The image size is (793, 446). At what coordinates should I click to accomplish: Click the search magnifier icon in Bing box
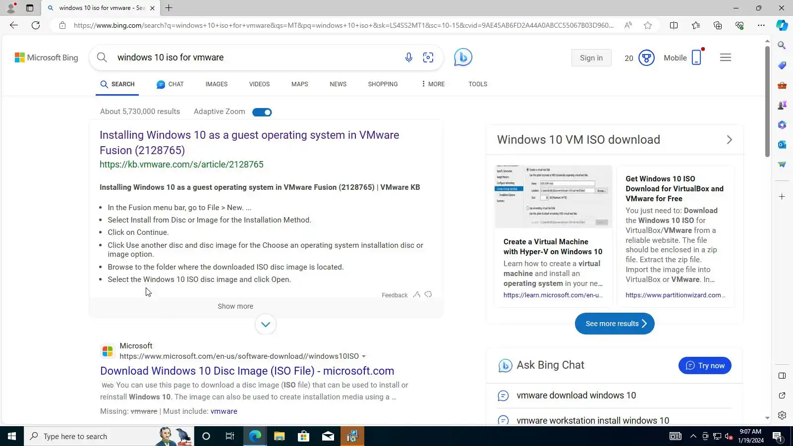(x=102, y=57)
